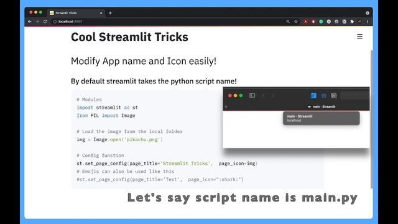
Task: Select the 'main · Streamlit' tab in the inset
Action: click(322, 106)
